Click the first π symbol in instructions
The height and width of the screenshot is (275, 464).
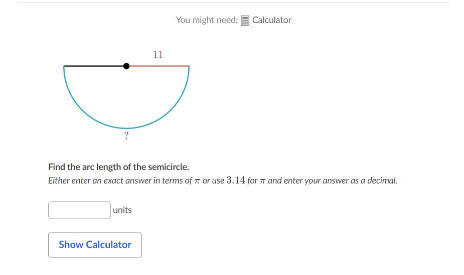pyautogui.click(x=197, y=181)
